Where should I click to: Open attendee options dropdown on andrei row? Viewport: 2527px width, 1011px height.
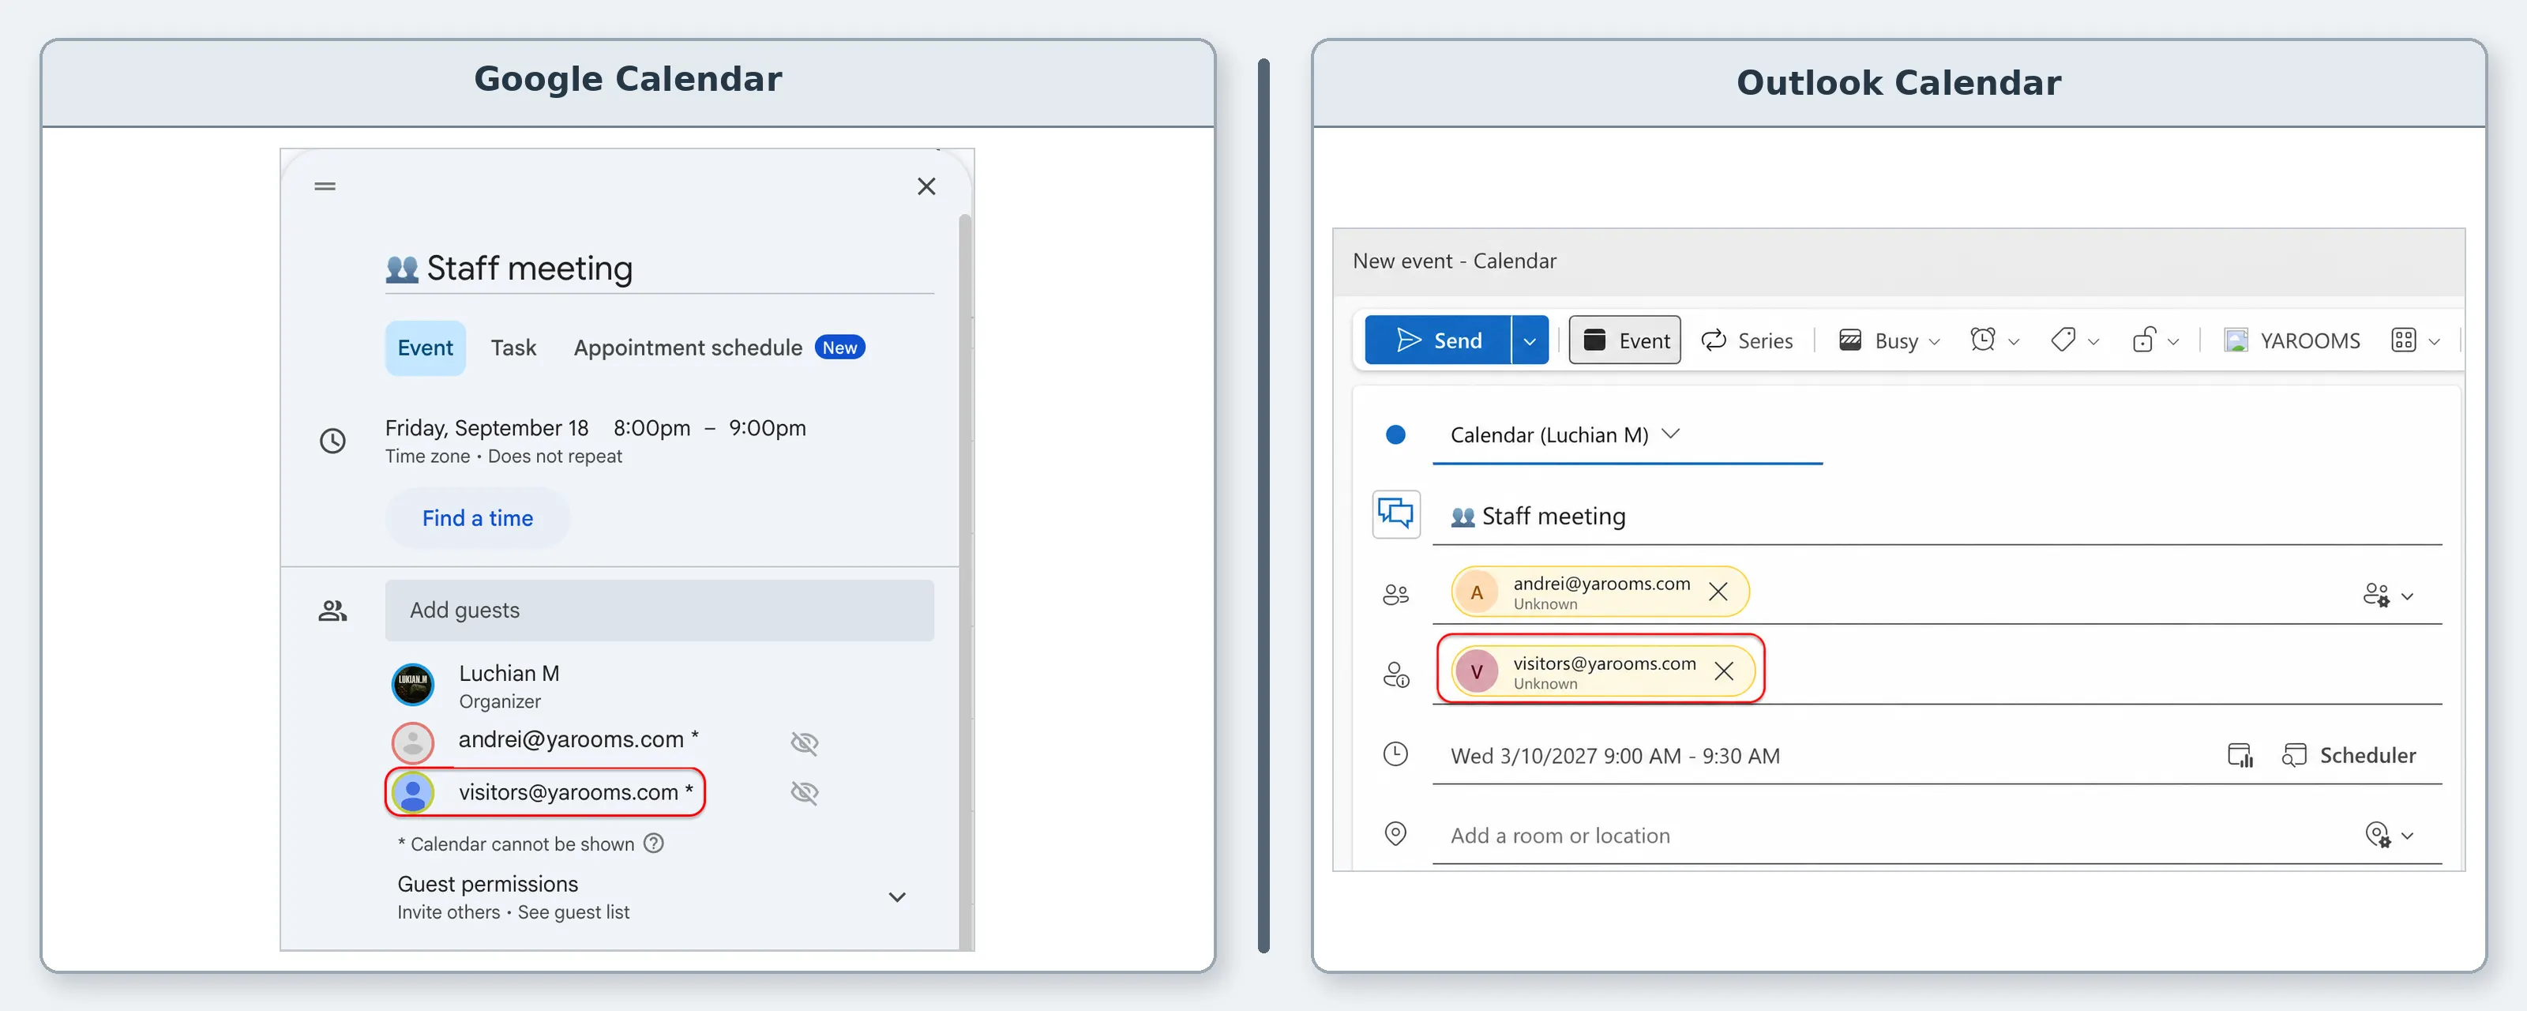(2388, 596)
